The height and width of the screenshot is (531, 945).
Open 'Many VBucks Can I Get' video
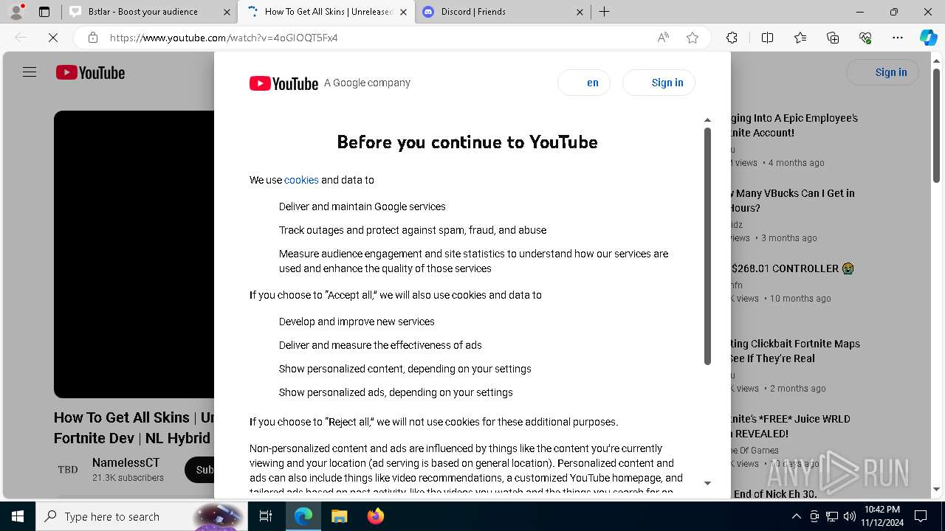pyautogui.click(x=793, y=201)
